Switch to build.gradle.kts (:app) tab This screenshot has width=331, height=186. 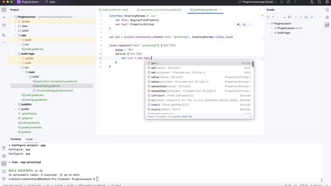click(x=113, y=10)
